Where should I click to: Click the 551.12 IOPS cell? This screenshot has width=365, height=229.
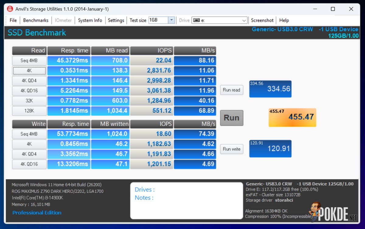(x=151, y=111)
